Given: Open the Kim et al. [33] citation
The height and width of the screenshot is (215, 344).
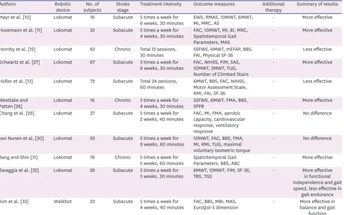Looking at the screenshot, I should tap(14, 202).
